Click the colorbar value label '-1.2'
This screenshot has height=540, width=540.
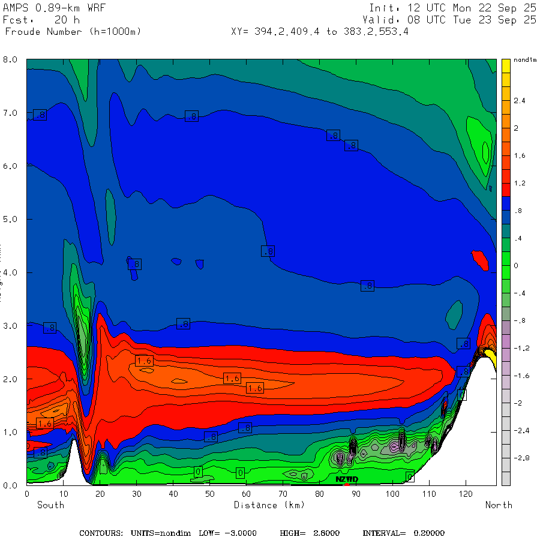(x=521, y=348)
